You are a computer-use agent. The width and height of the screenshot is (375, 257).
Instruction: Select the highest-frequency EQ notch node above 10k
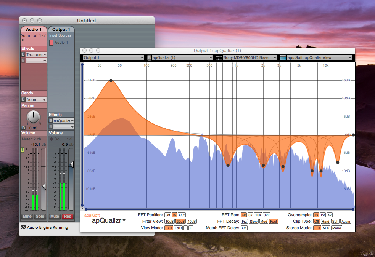pos(338,163)
